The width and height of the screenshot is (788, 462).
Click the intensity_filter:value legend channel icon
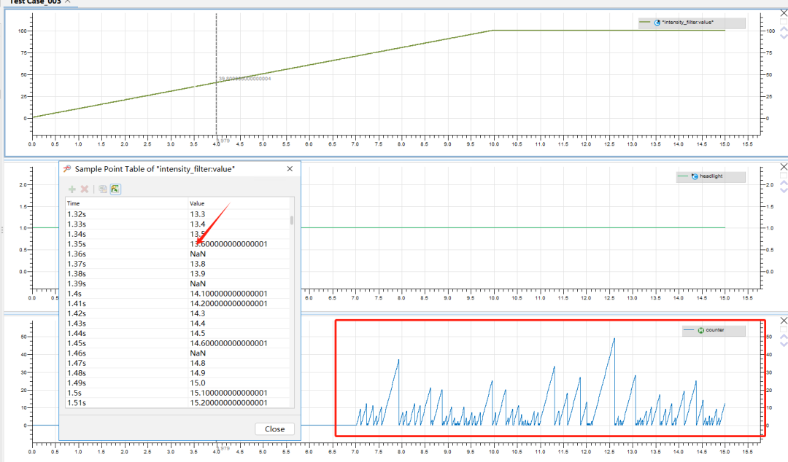coord(657,23)
